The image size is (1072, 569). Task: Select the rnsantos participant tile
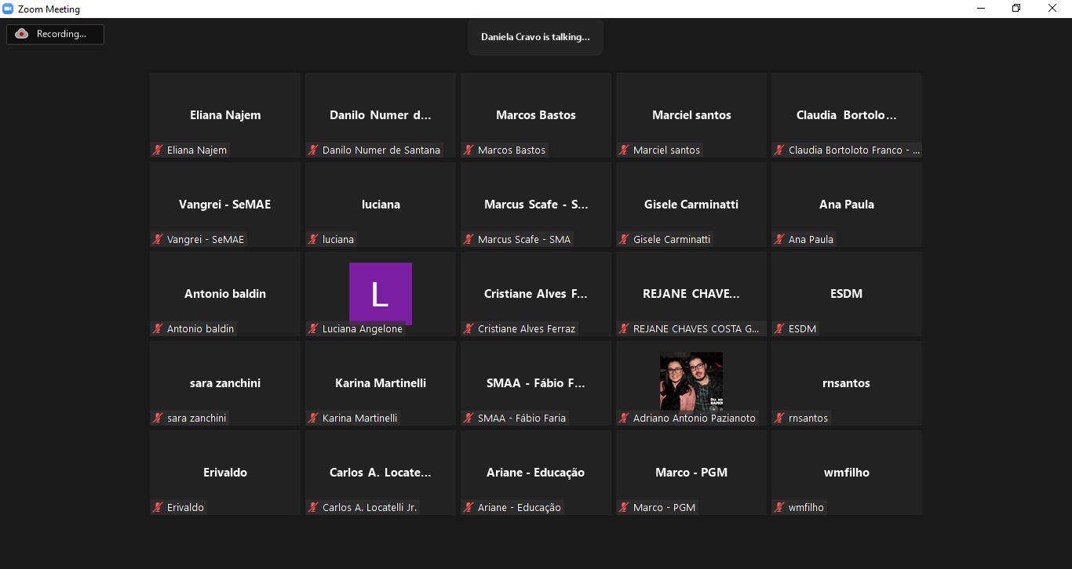coord(847,383)
